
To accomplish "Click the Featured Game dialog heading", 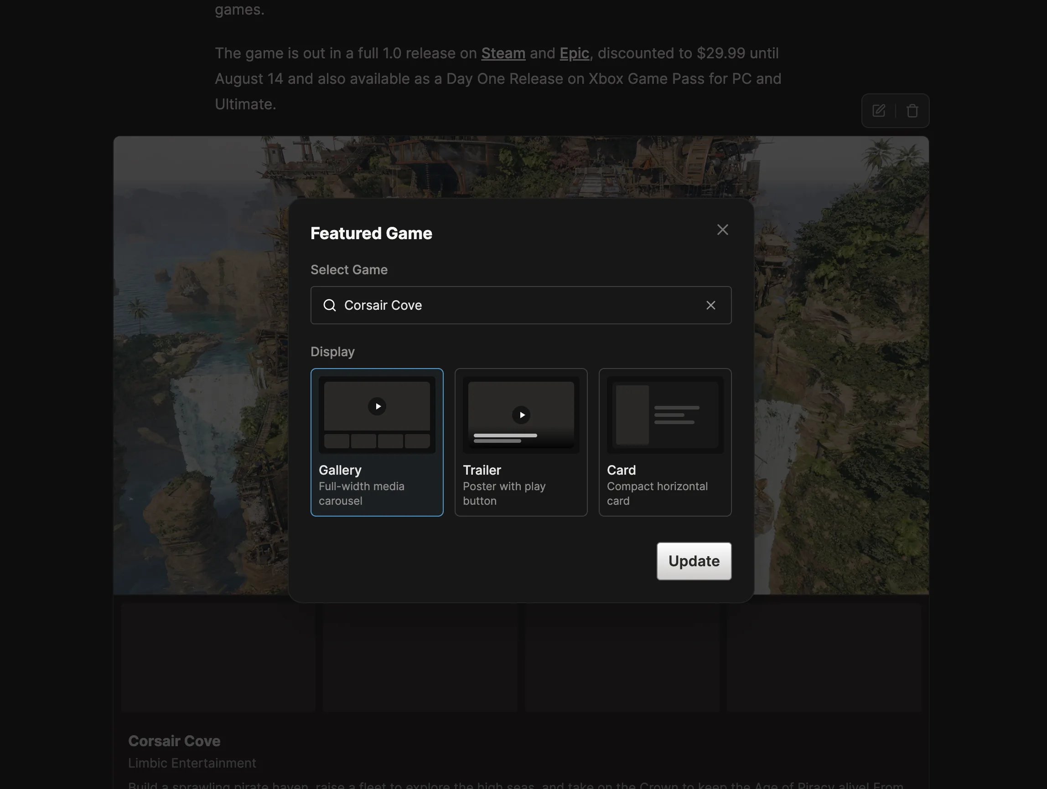I will click(371, 234).
